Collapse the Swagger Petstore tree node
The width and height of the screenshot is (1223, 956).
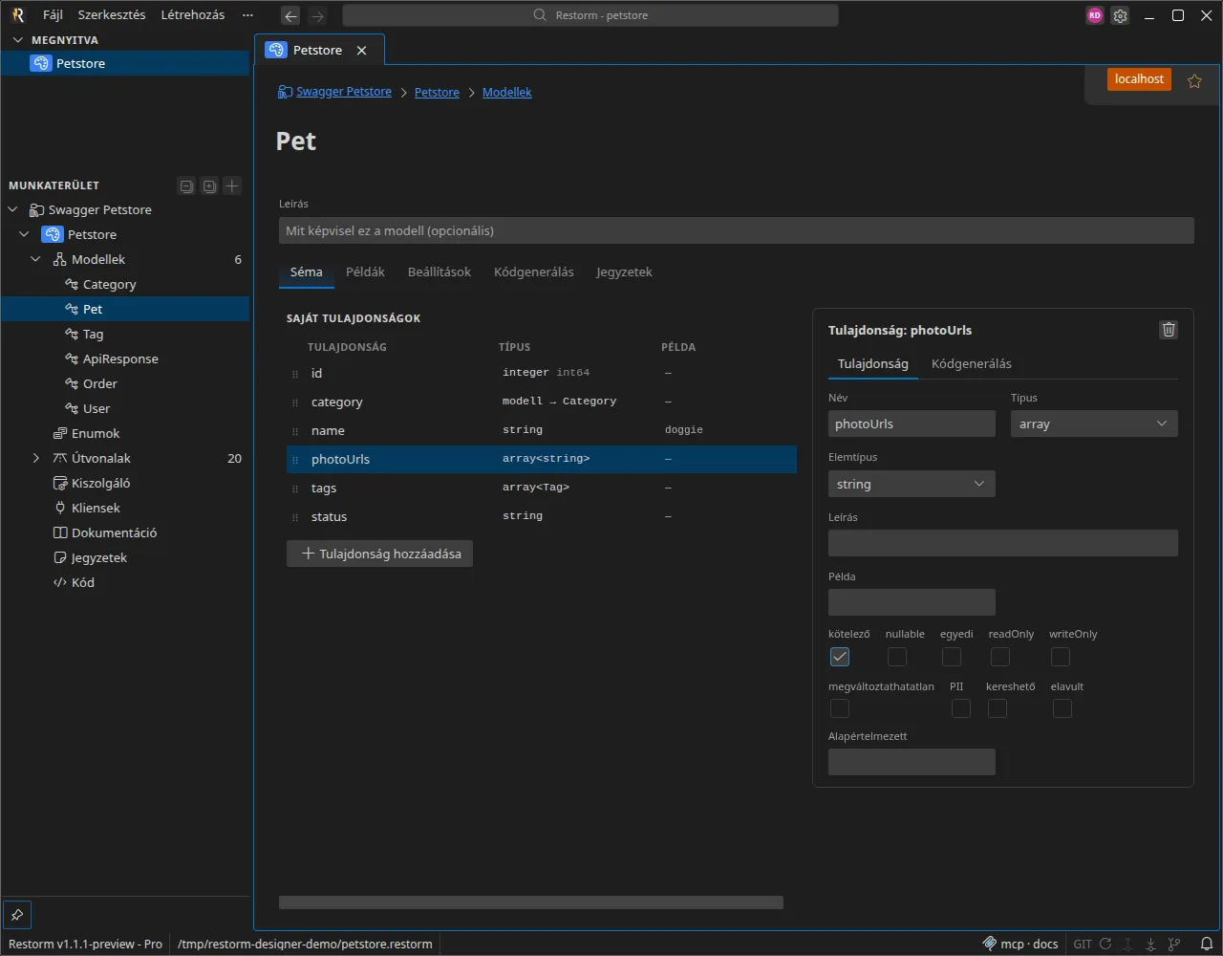(x=13, y=209)
